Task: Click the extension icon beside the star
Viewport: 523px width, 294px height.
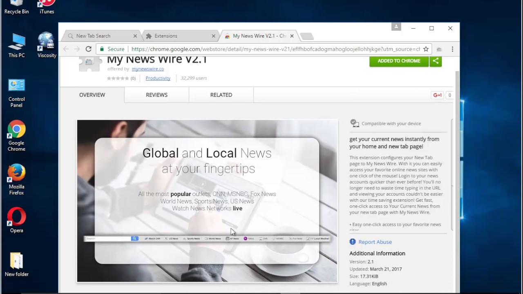Action: [x=439, y=49]
